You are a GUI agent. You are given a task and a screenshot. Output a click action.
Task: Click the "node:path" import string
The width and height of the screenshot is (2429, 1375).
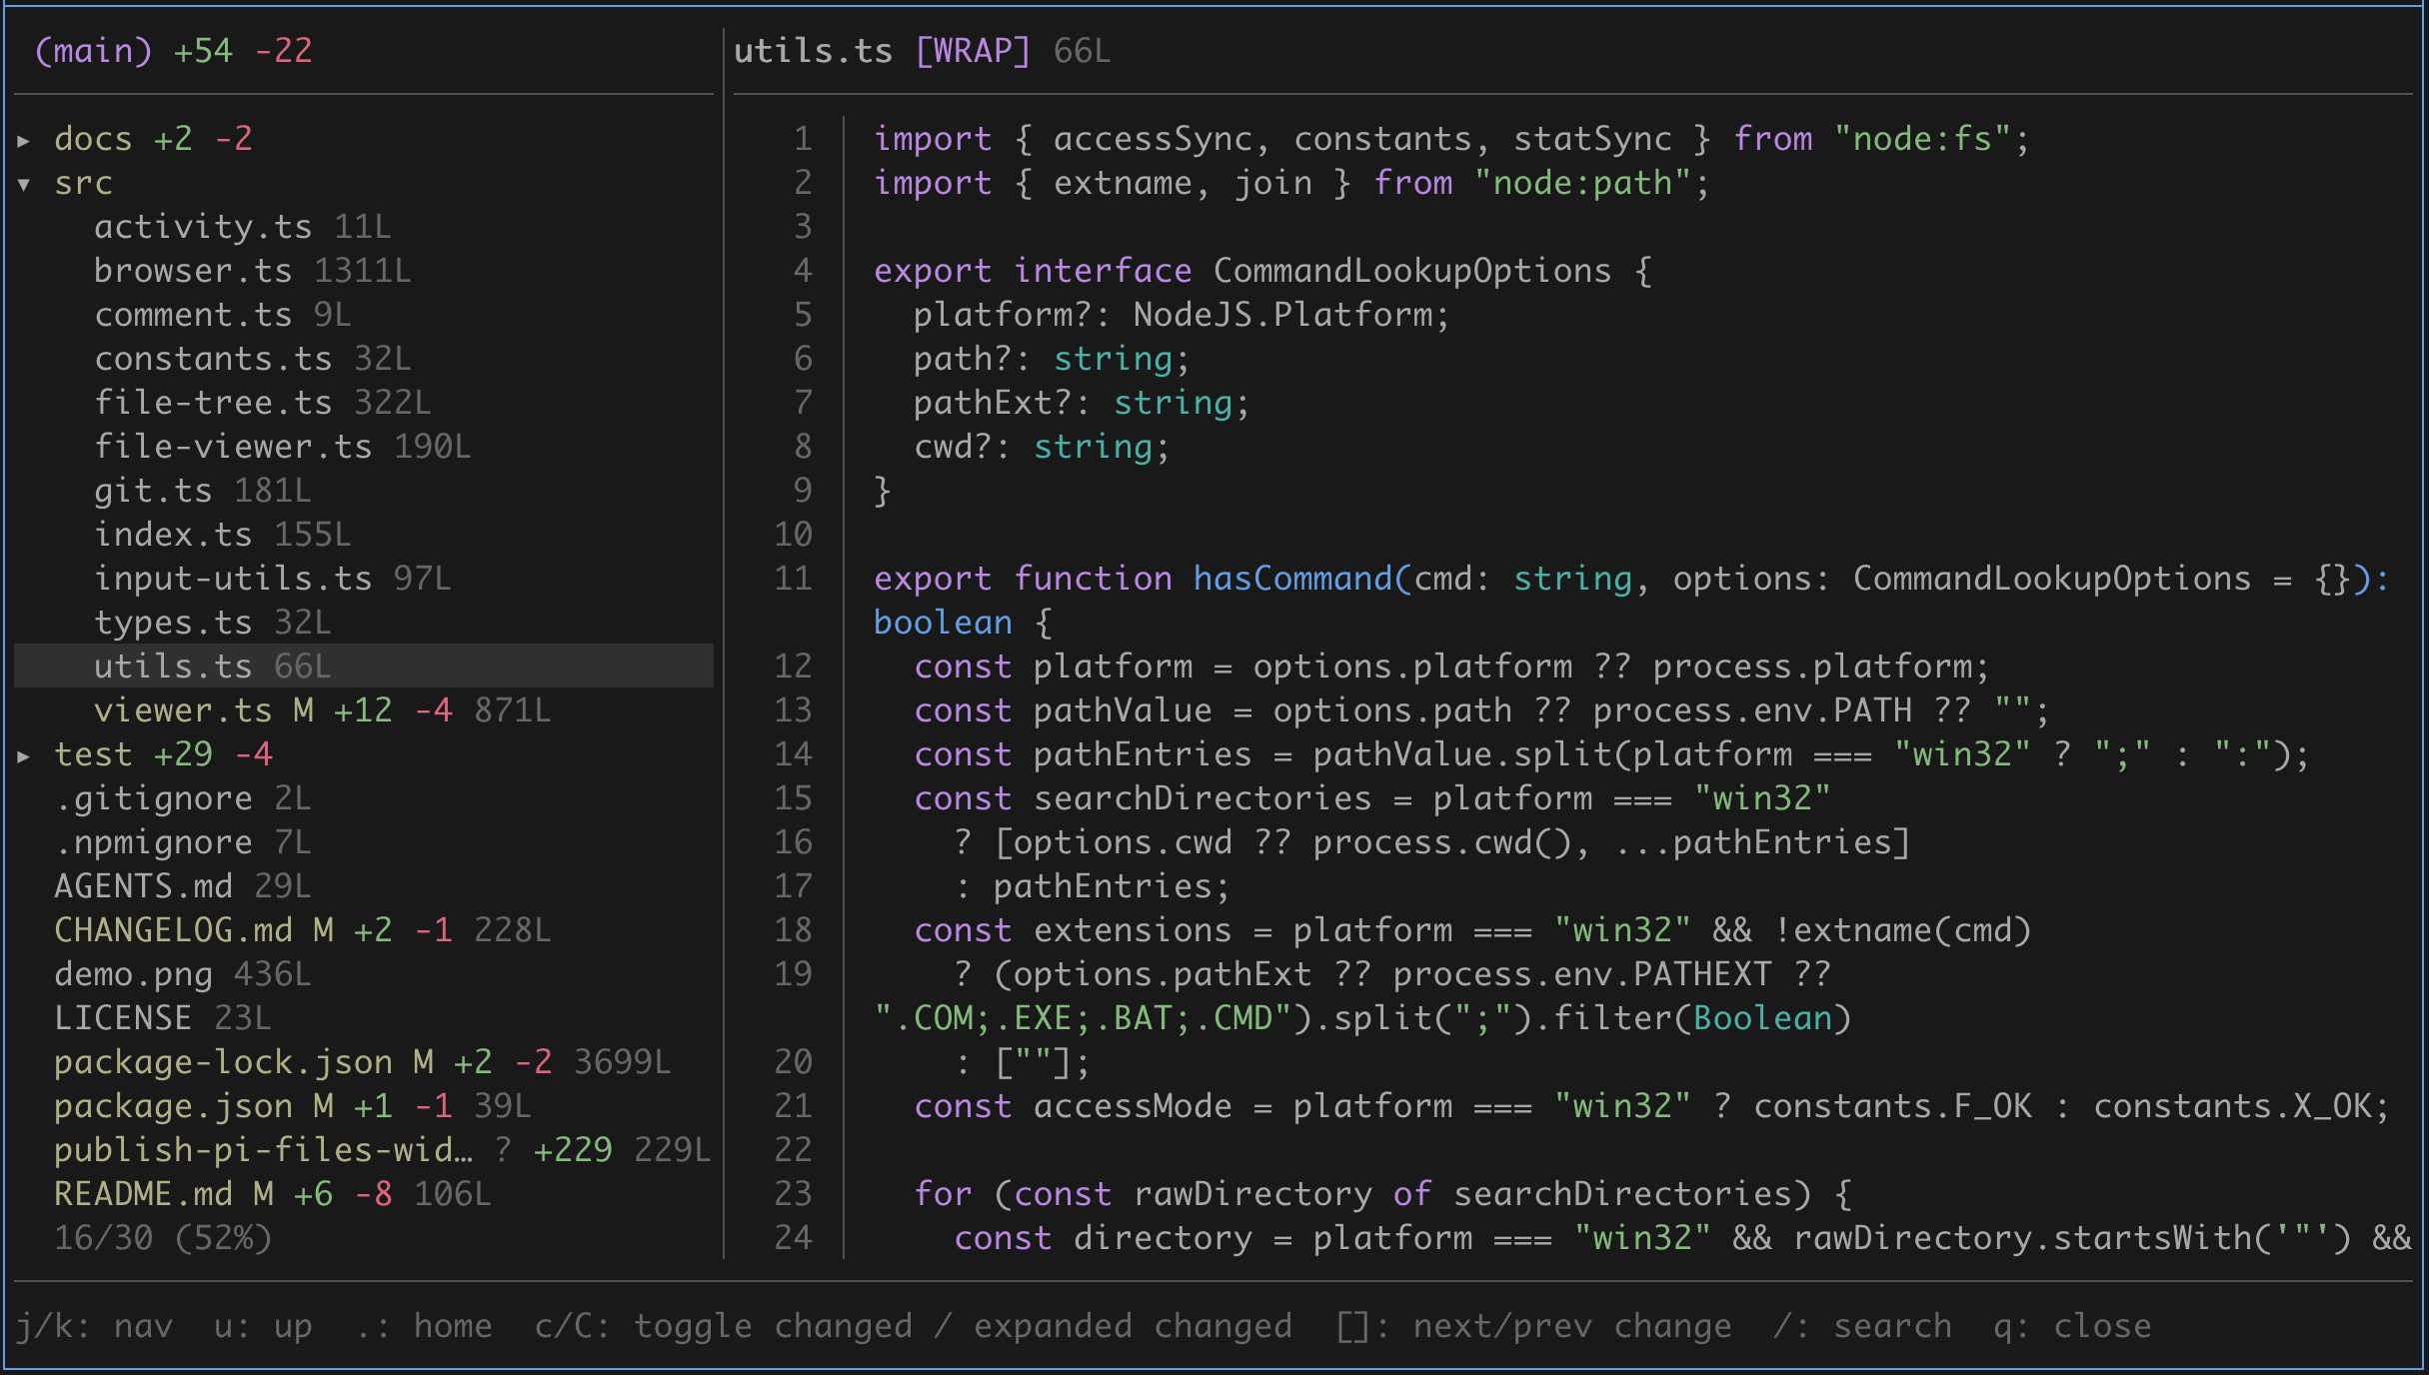pyautogui.click(x=1581, y=183)
